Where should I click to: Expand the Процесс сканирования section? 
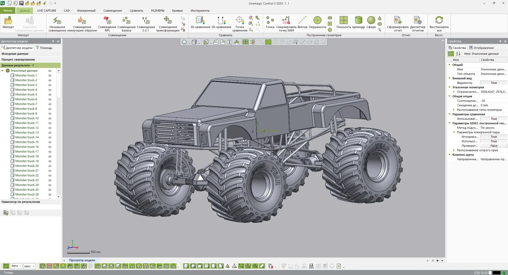pyautogui.click(x=30, y=59)
